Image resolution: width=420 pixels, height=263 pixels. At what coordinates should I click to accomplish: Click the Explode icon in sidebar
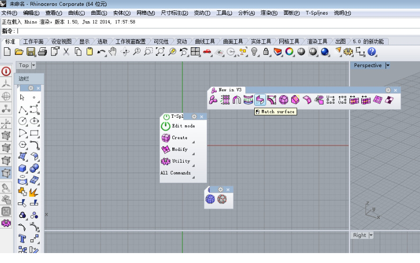pyautogui.click(x=34, y=192)
